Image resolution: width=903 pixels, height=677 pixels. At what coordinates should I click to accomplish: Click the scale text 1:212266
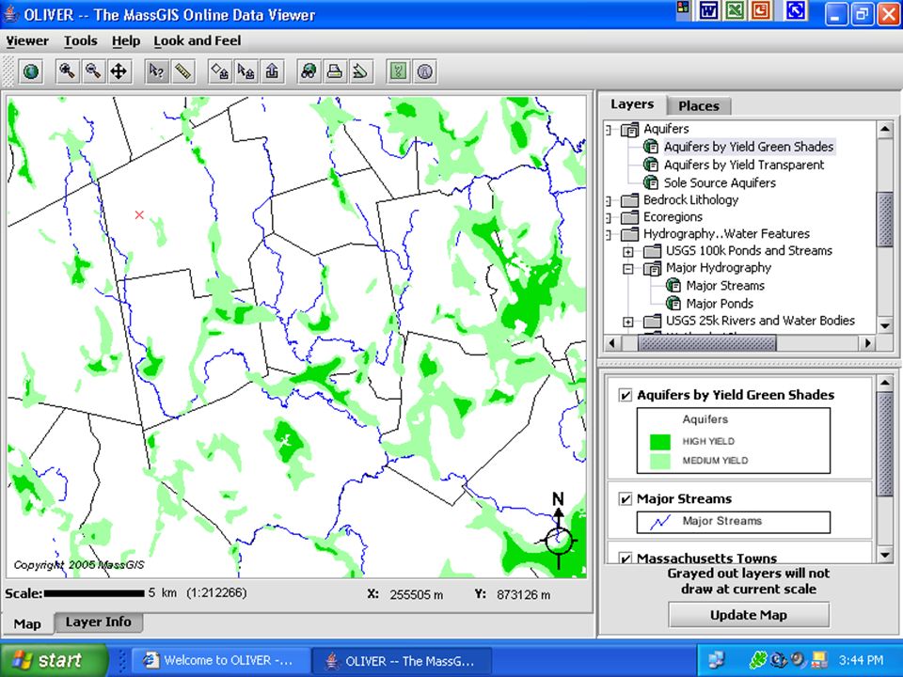[x=216, y=593]
